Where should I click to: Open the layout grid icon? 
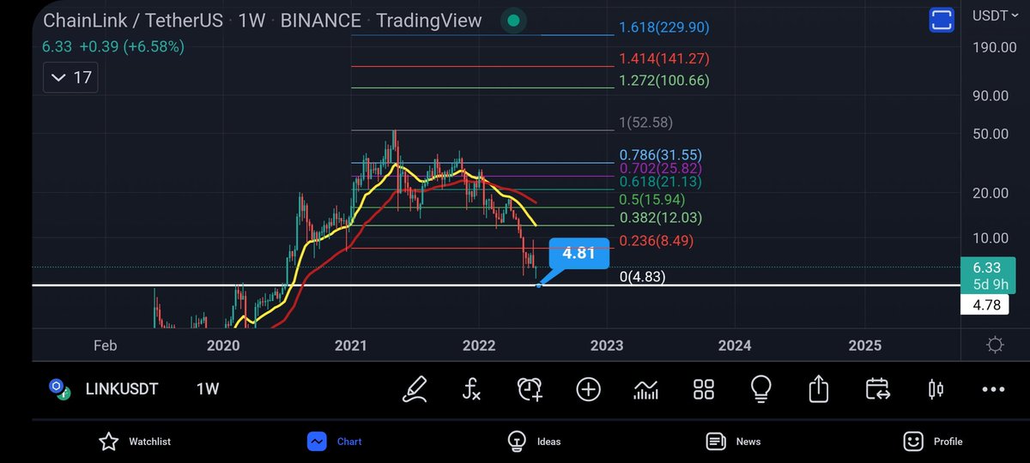click(x=704, y=389)
